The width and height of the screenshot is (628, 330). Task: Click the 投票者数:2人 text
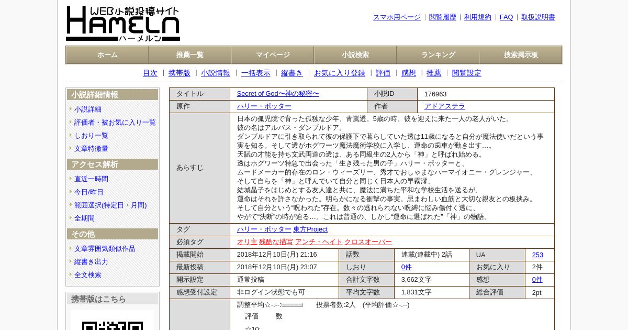pyautogui.click(x=335, y=305)
